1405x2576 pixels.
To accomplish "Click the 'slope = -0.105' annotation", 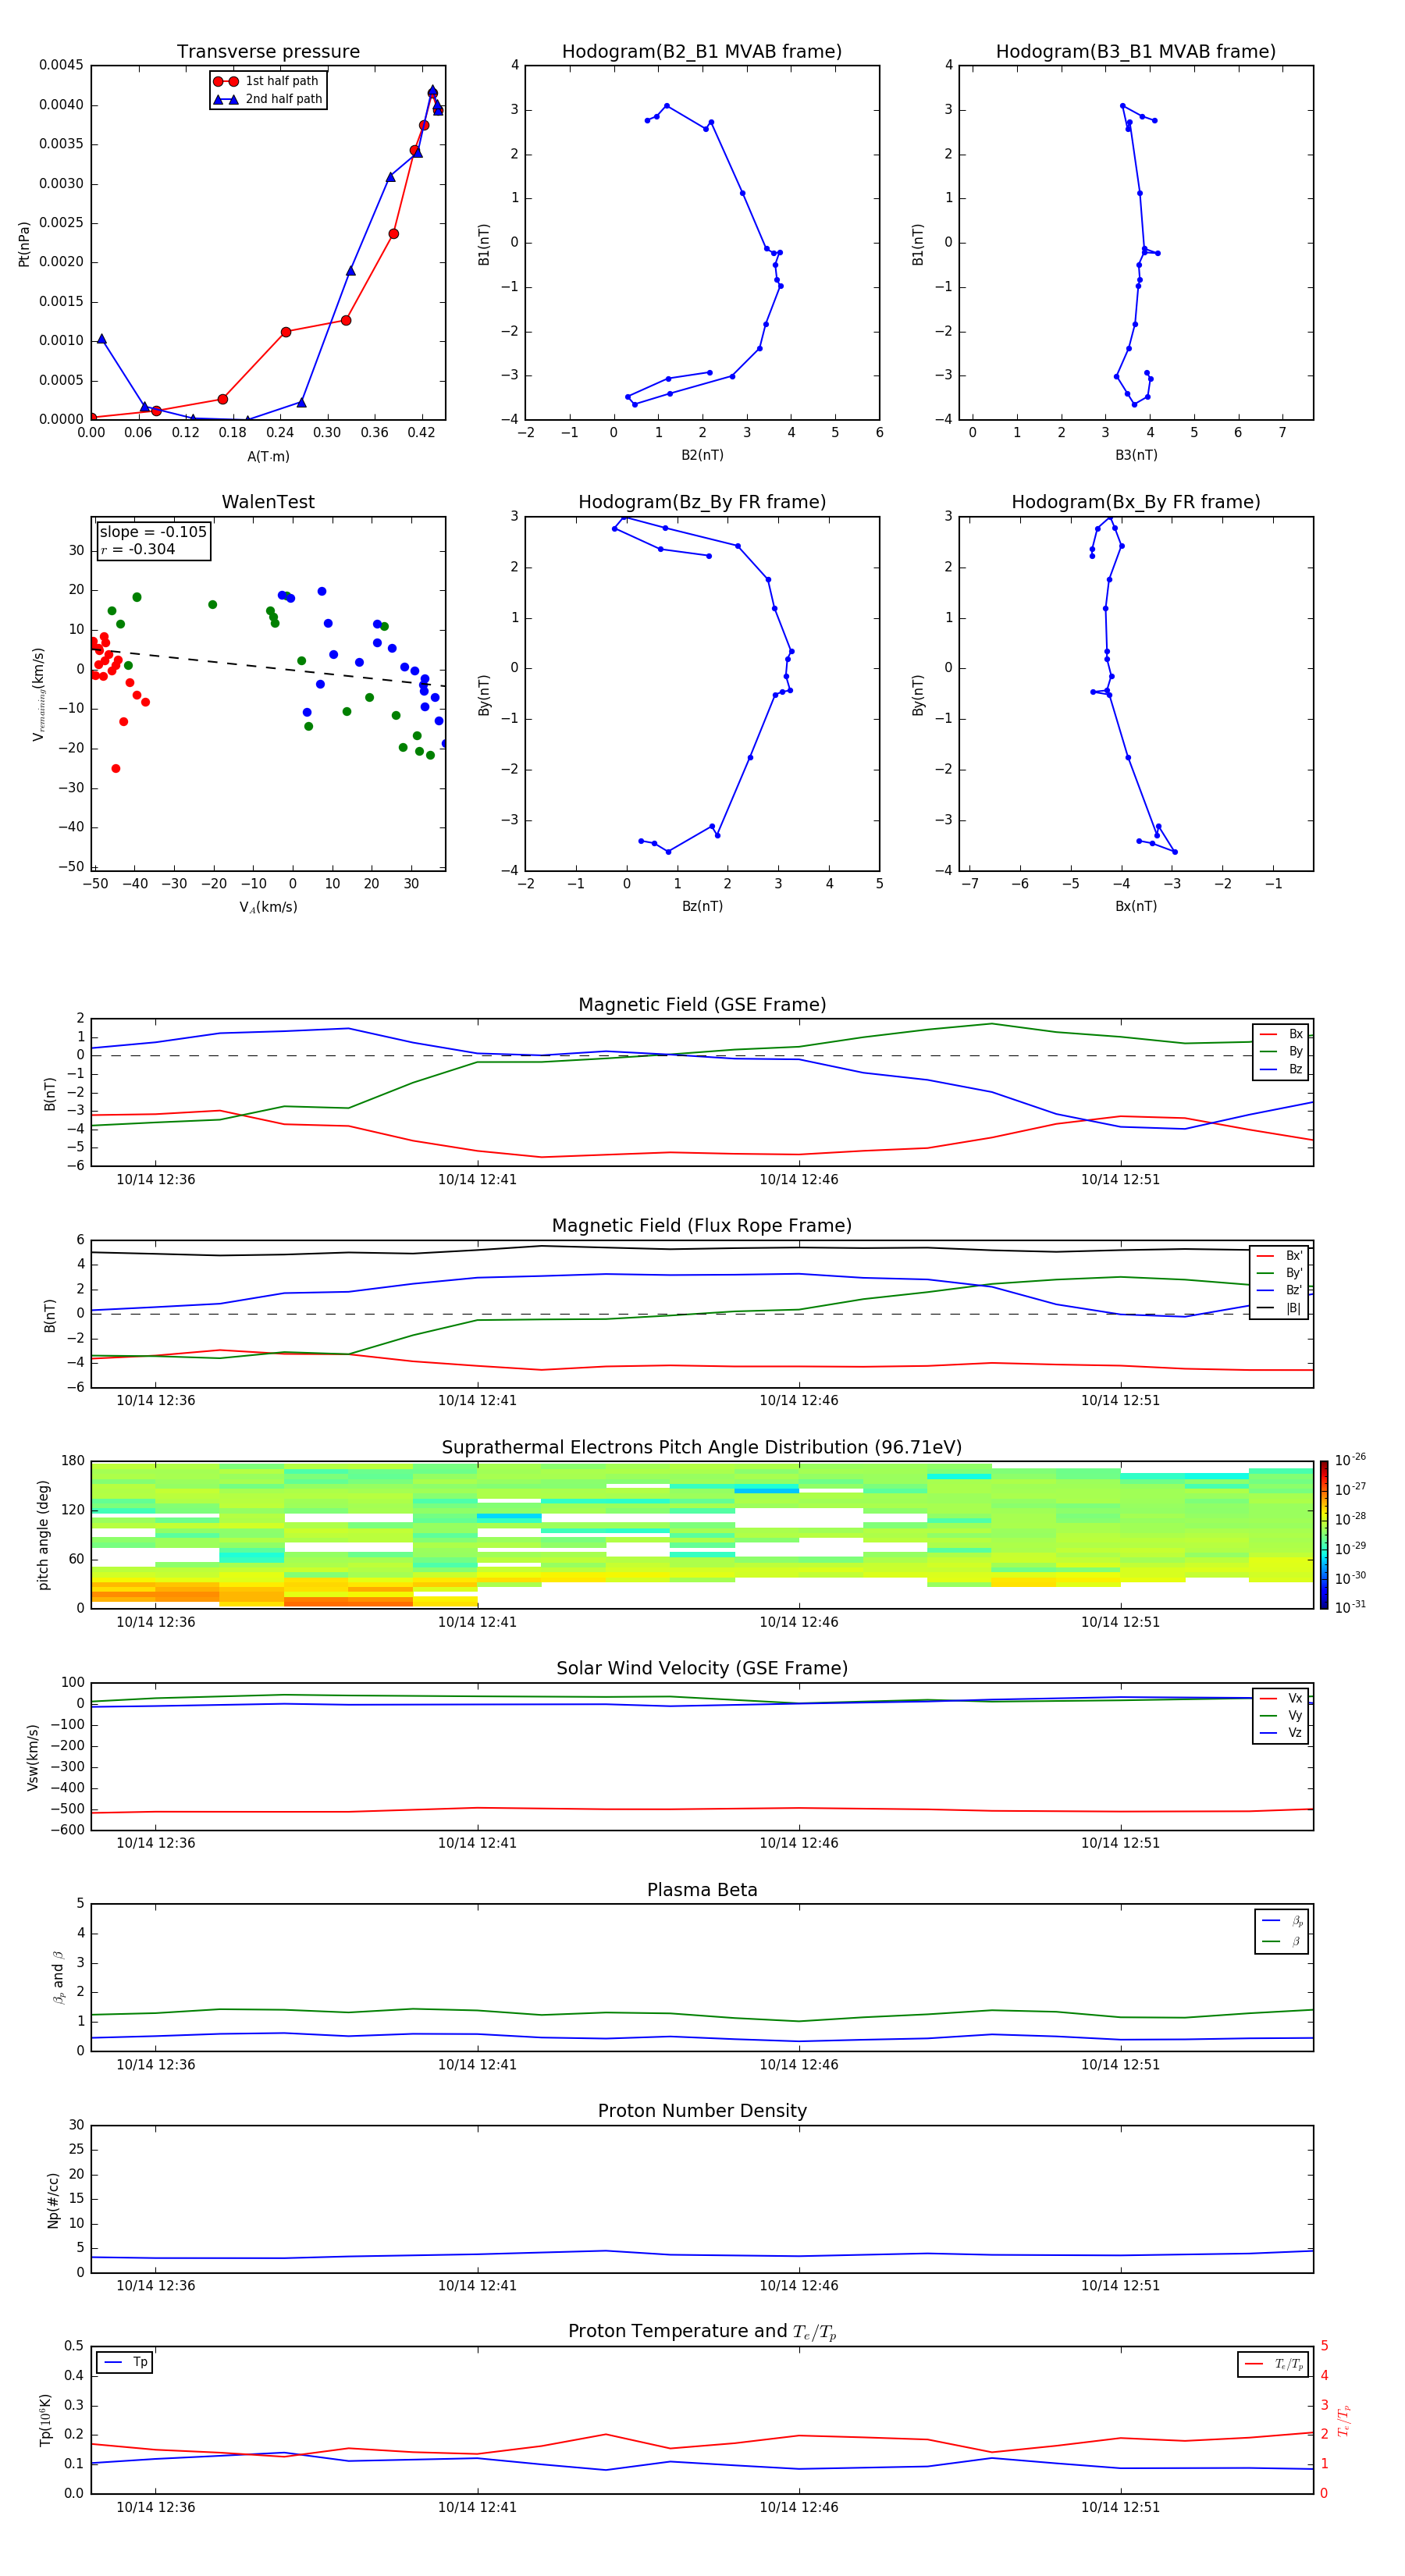I will 153,532.
